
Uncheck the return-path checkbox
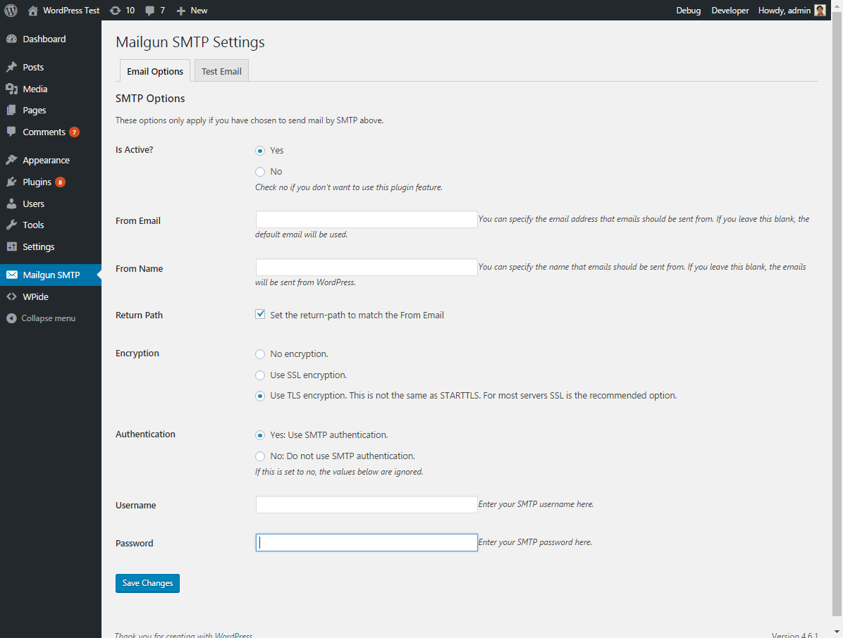coord(260,315)
